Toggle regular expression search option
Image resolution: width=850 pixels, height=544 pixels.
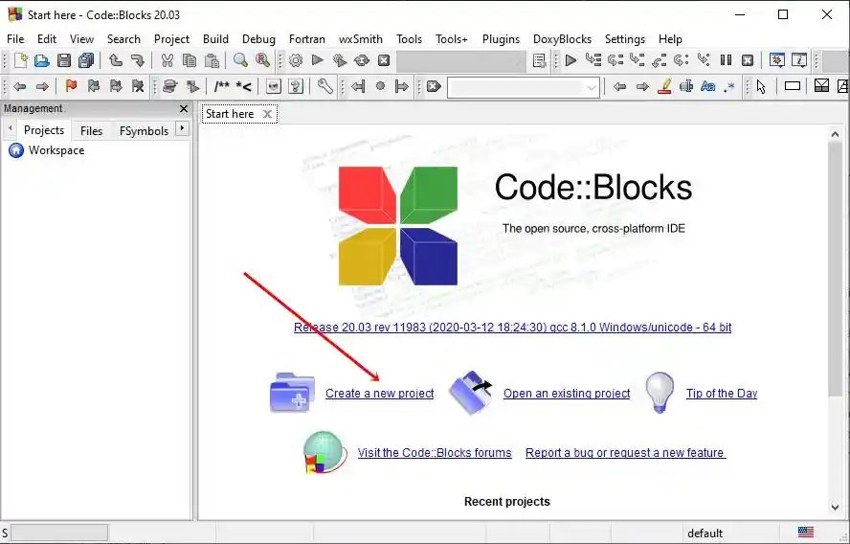coord(729,86)
